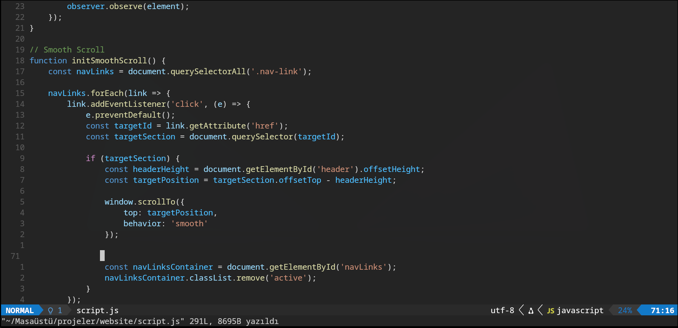Image resolution: width=678 pixels, height=328 pixels.
Task: Click the JS filetype icon in the statusline
Action: pos(551,310)
